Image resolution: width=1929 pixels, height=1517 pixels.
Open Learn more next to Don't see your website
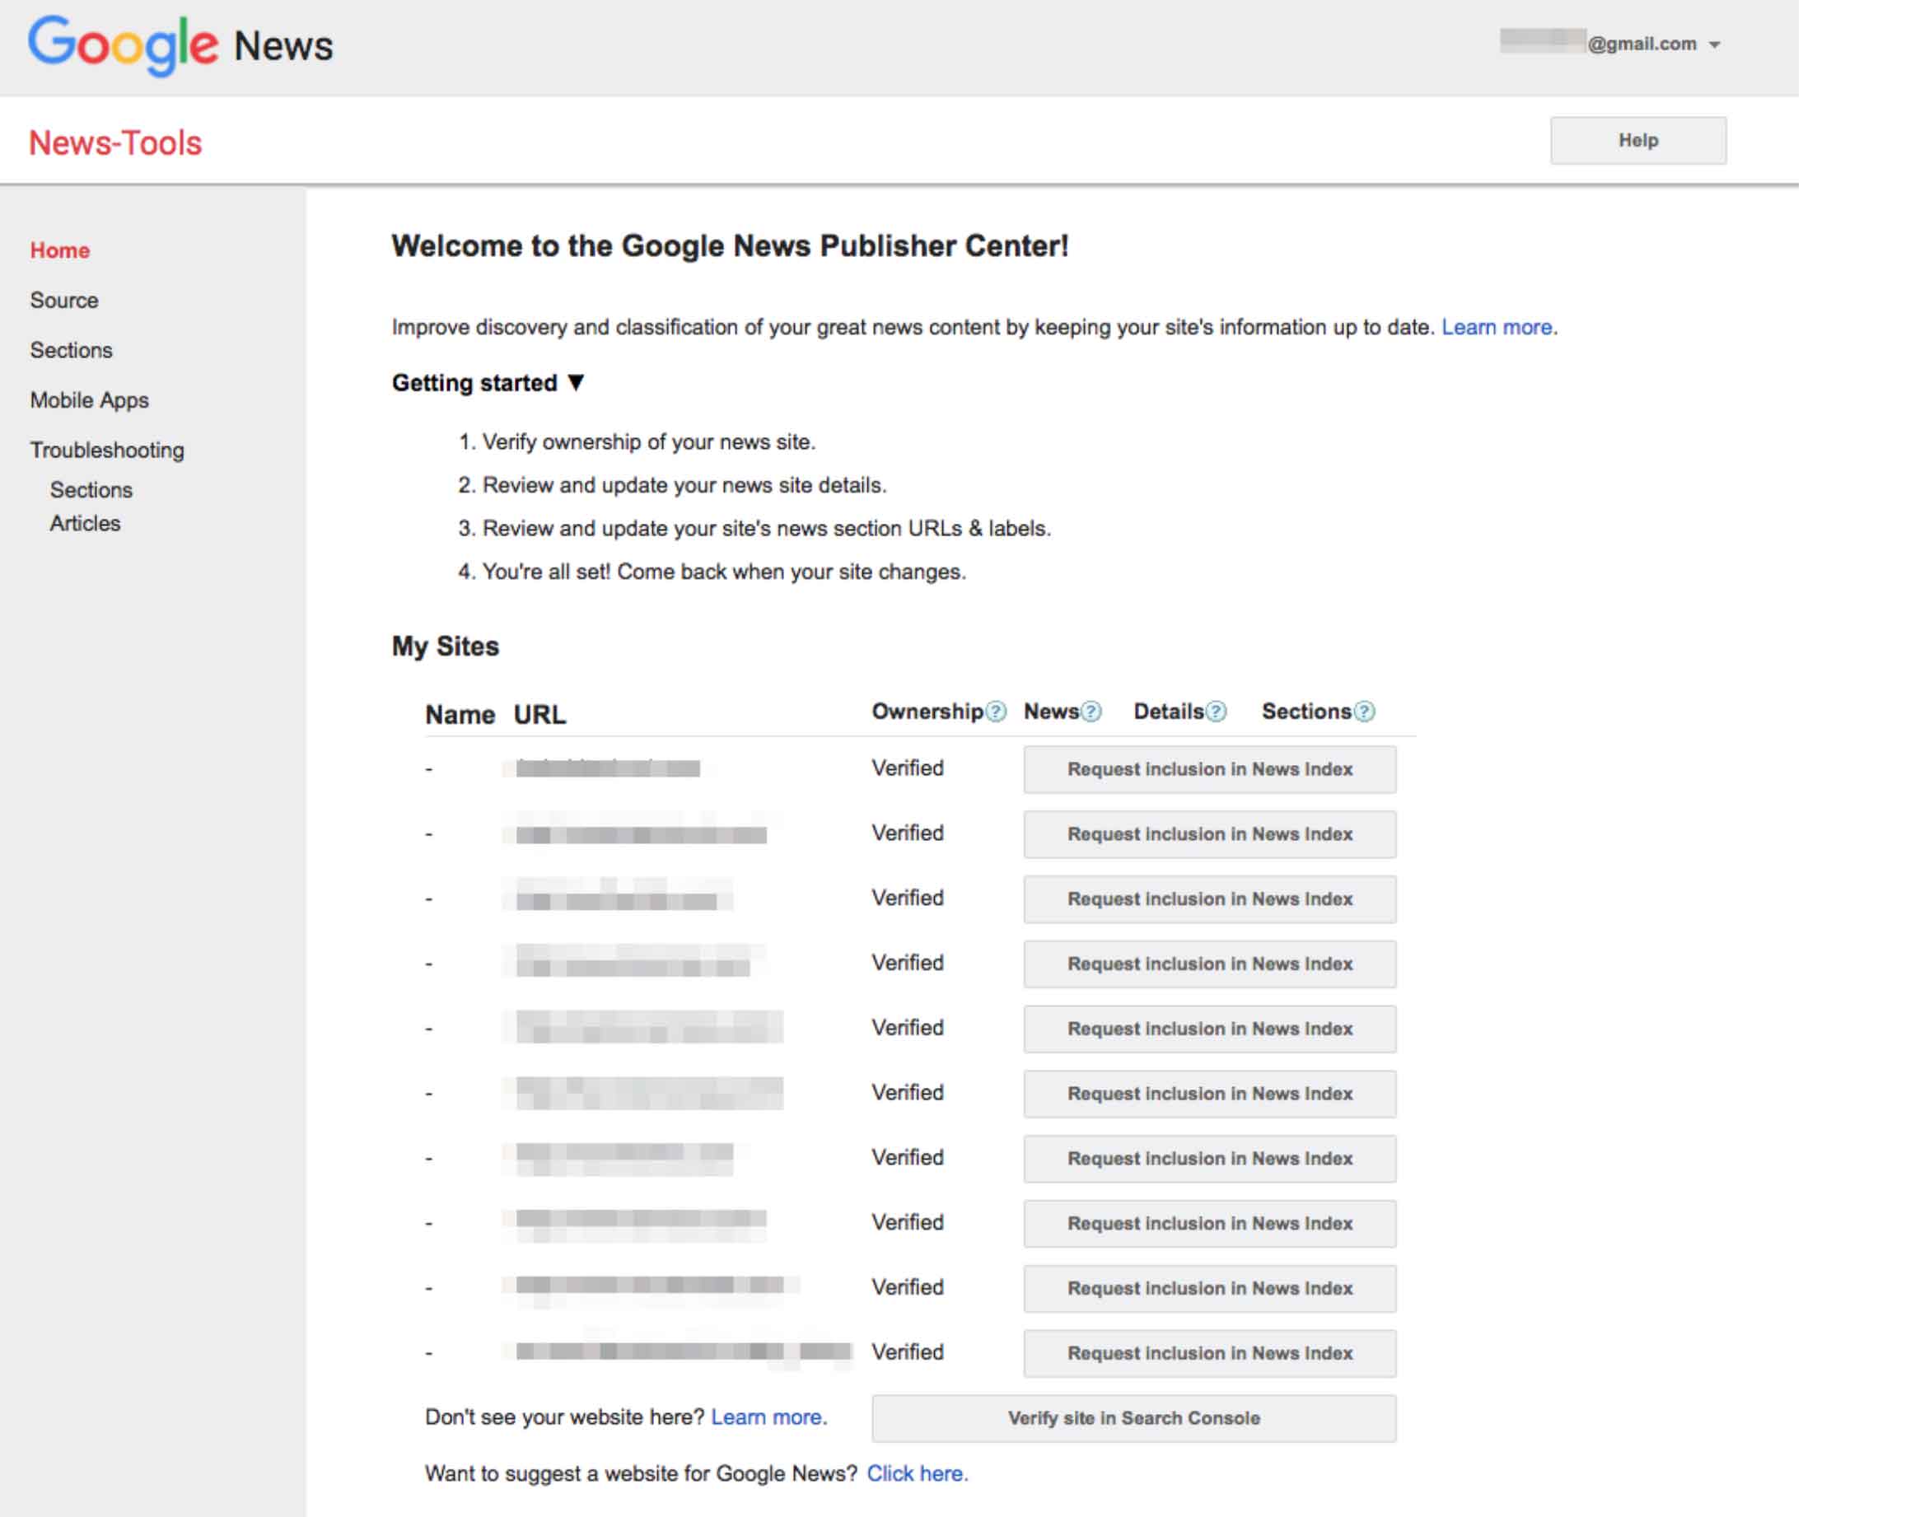[x=767, y=1417]
